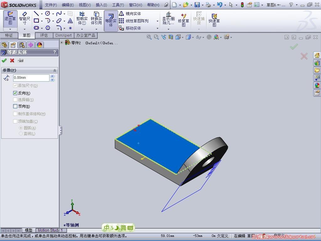
Task: Open Tools (工具) menu
Action: point(118,5)
